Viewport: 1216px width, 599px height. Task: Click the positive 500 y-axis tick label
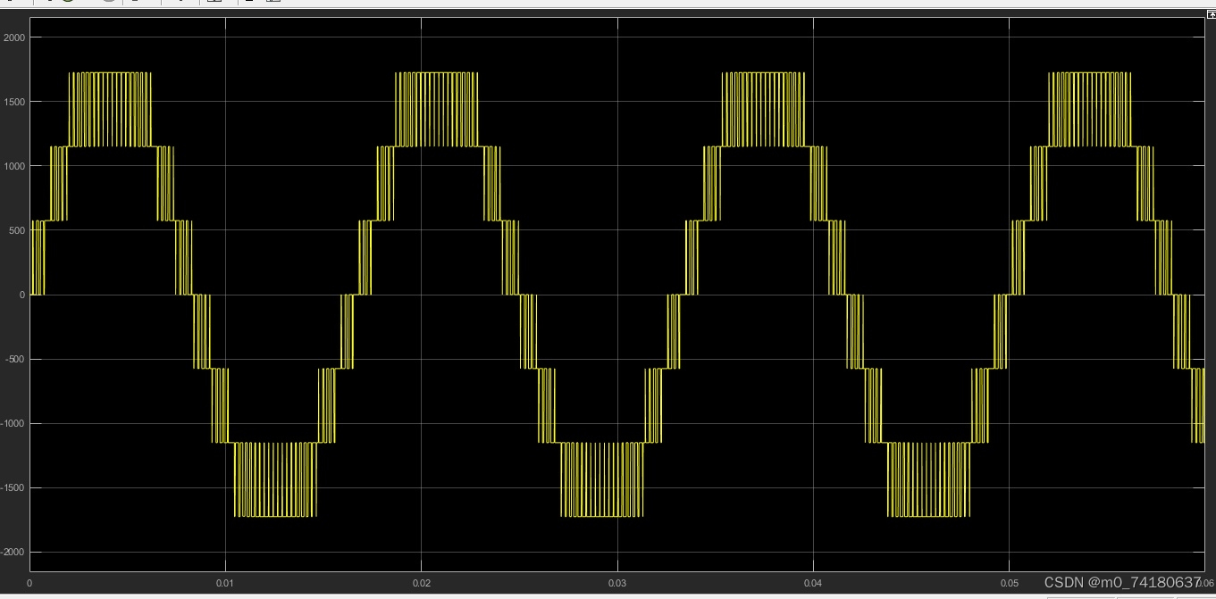(x=18, y=230)
